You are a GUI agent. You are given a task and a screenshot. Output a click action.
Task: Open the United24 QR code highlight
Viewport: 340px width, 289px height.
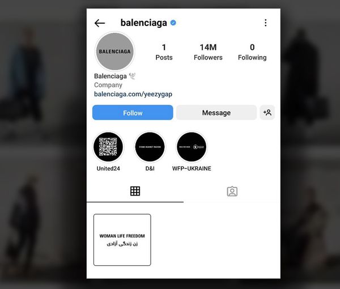[108, 147]
